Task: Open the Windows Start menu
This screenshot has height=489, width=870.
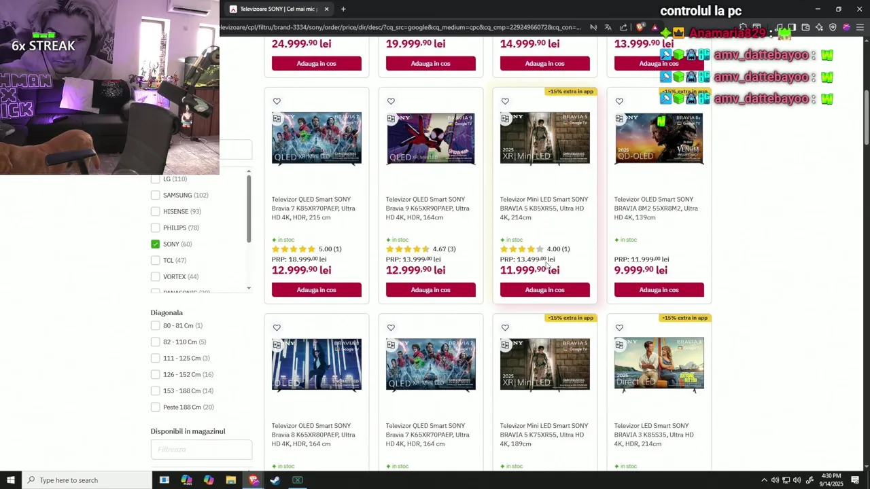Action: tap(11, 480)
